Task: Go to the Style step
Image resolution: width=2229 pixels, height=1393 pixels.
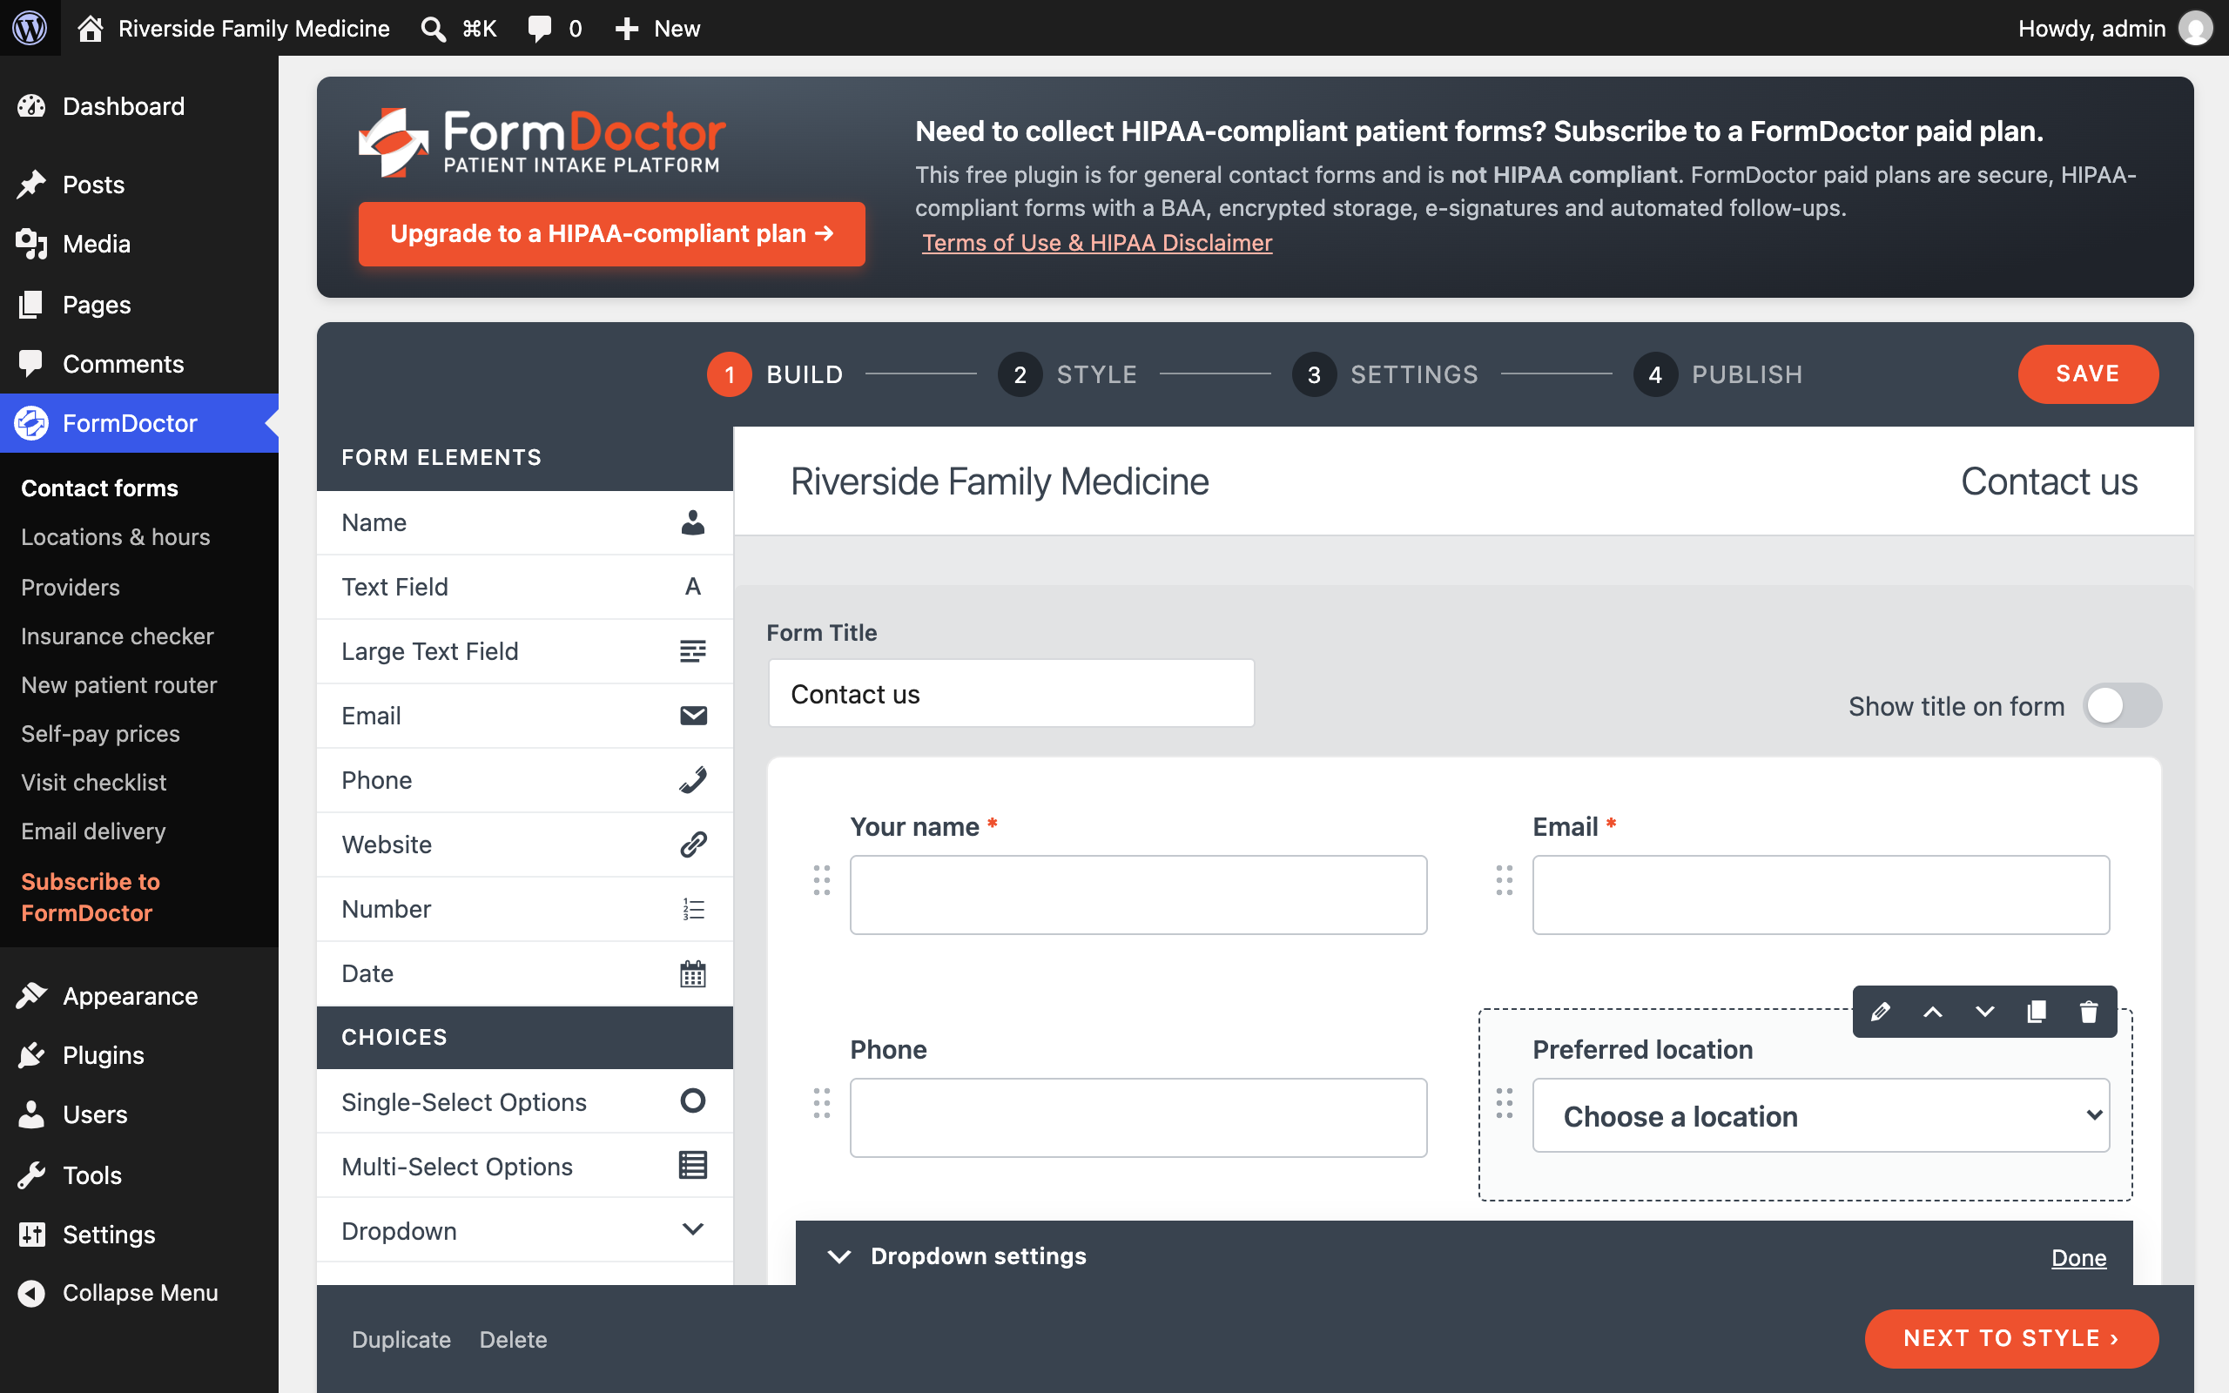Action: pyautogui.click(x=1067, y=375)
